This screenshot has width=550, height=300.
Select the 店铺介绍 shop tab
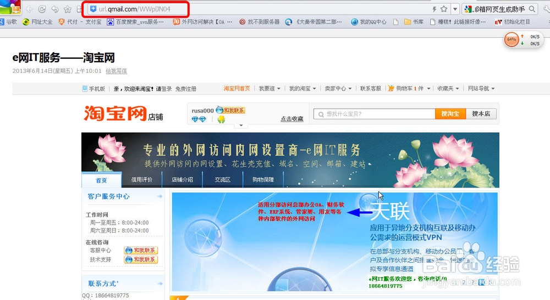tap(182, 180)
